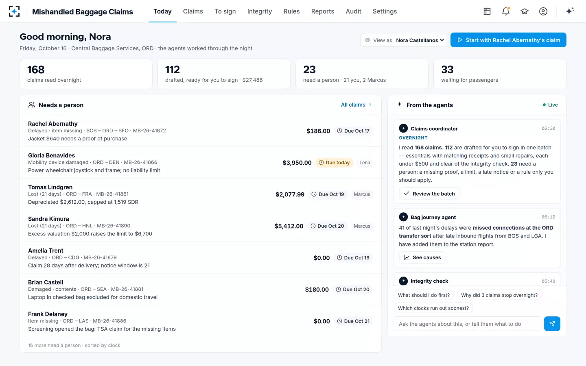Click the Mishandled Baggage Claims logo icon
This screenshot has width=586, height=366.
coord(14,11)
